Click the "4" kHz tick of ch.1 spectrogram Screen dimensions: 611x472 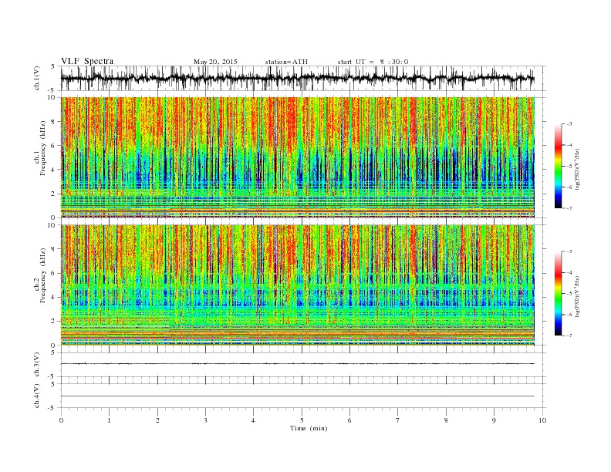(54, 170)
